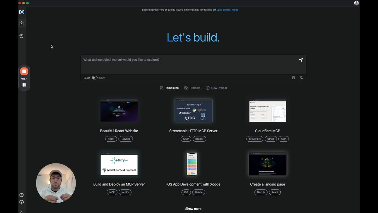Switch to the Projects tab
This screenshot has width=378, height=213.
(192, 88)
